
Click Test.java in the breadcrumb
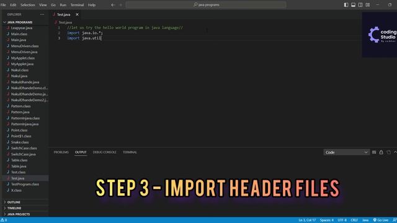[x=65, y=22]
